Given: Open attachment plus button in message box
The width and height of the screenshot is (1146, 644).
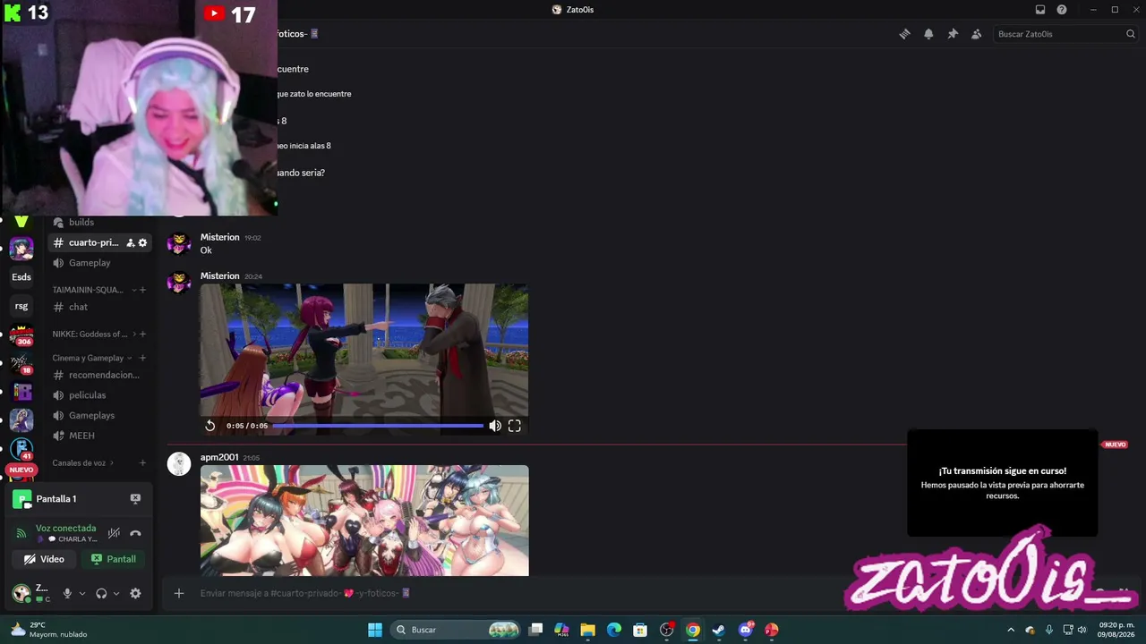Looking at the screenshot, I should (179, 593).
